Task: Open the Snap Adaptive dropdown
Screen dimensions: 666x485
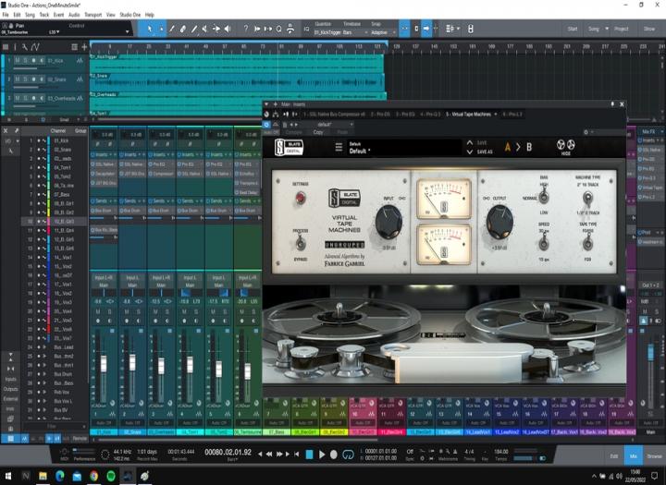Action: 381,32
